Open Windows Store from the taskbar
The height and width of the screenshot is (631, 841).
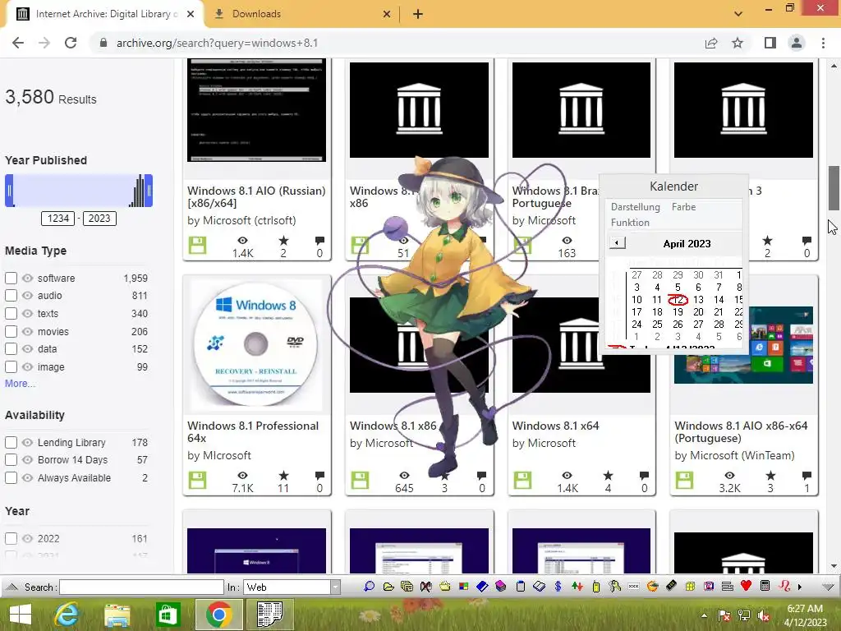click(168, 615)
